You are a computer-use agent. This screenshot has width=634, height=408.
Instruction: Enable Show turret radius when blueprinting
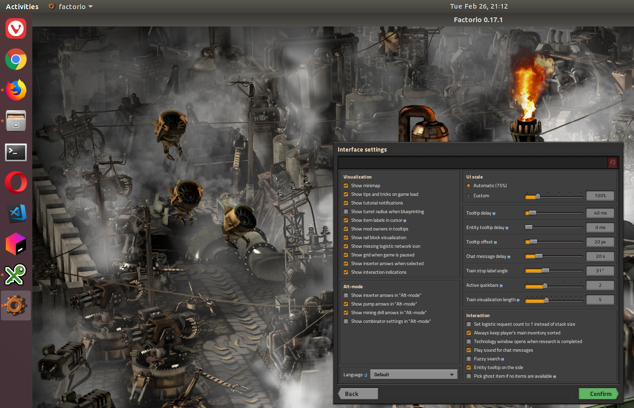(x=346, y=212)
